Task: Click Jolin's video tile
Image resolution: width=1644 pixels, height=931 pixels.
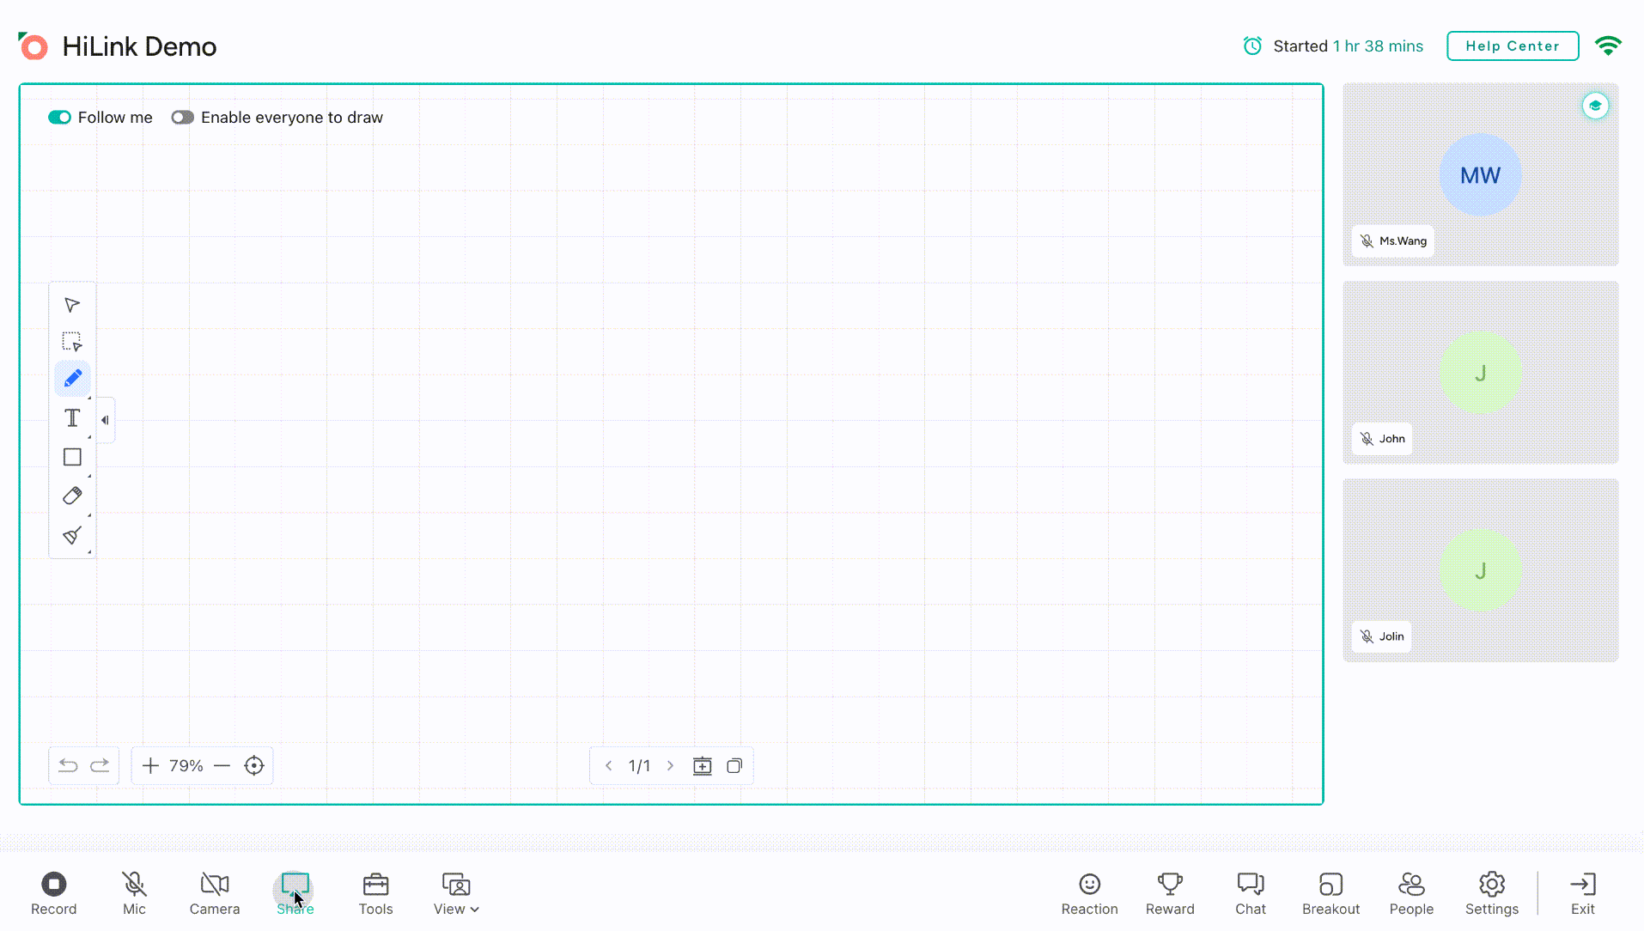Action: (x=1480, y=569)
